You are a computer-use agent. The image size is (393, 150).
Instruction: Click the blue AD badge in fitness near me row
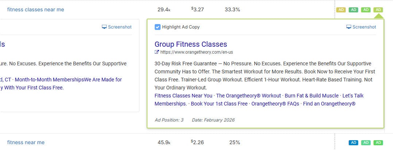point(353,142)
